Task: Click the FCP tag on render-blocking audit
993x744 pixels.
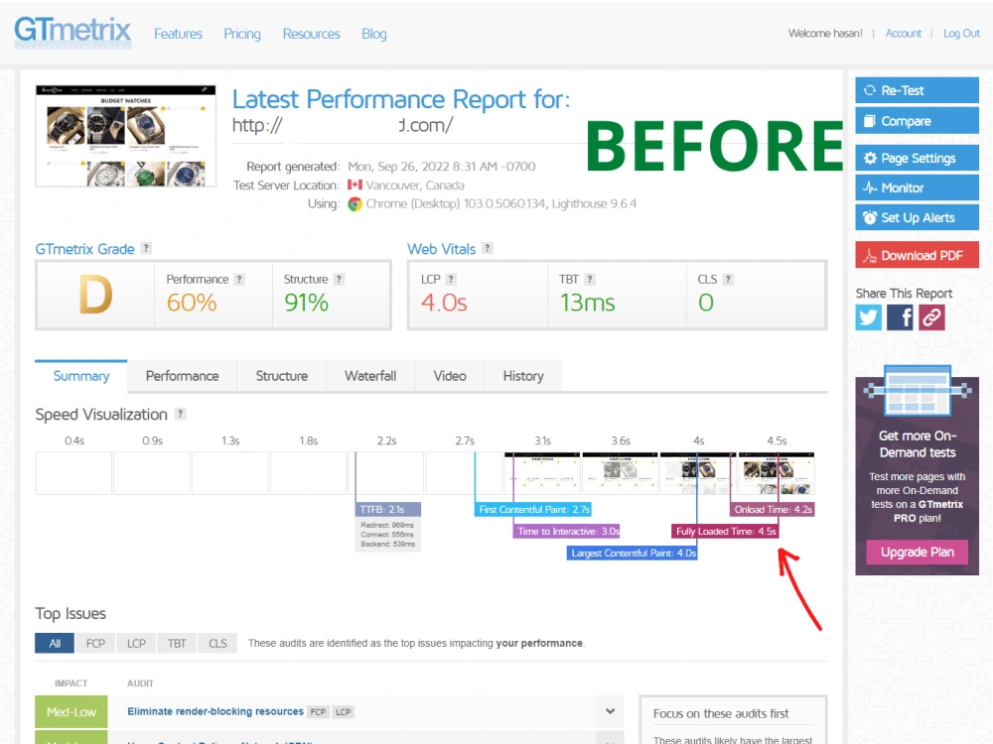Action: click(x=318, y=711)
